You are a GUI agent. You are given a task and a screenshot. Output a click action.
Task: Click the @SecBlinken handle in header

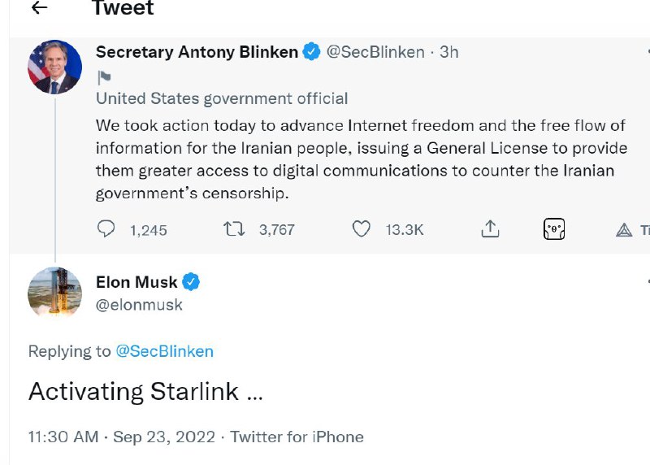point(375,52)
